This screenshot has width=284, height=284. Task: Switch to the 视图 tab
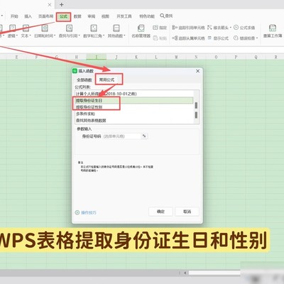pyautogui.click(x=105, y=16)
